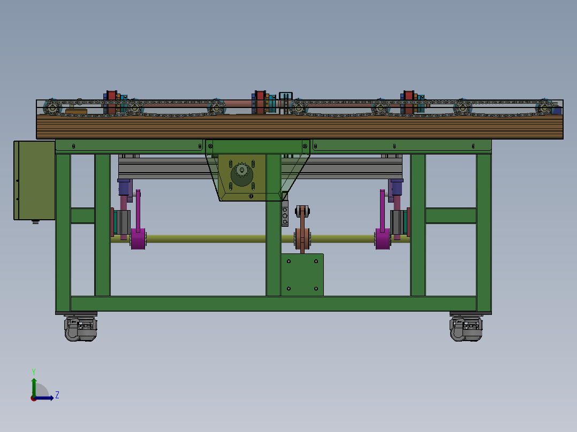
Task: Select the left green cross member
Action: 83,215
